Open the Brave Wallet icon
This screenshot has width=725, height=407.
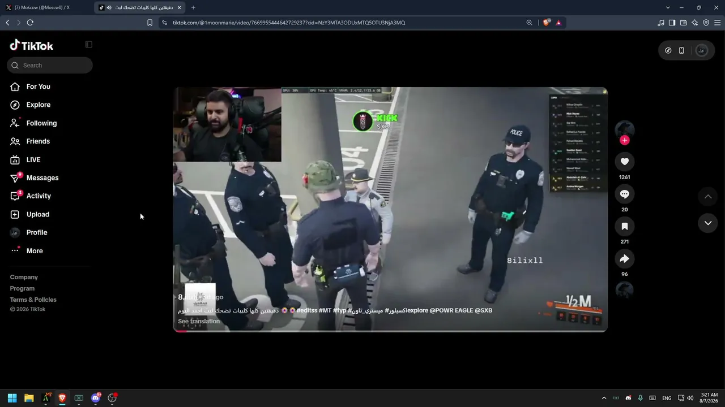[683, 23]
